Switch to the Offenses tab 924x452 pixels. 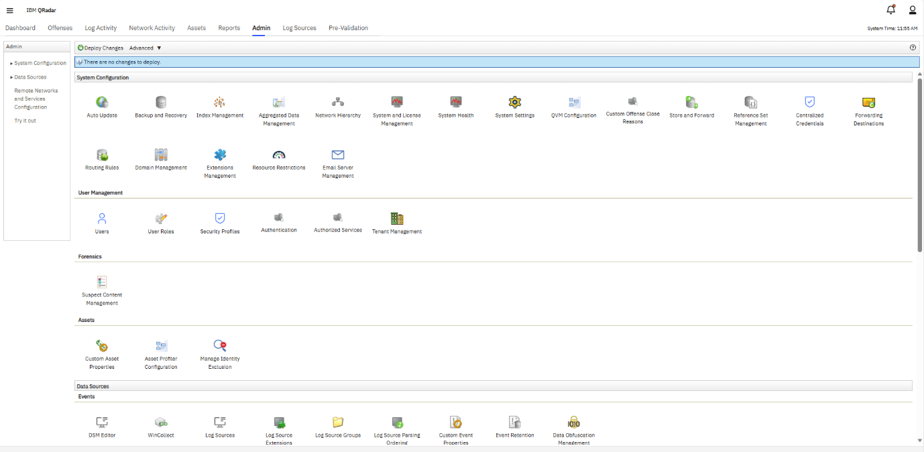point(60,28)
